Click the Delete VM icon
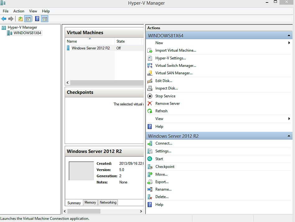This screenshot has height=222, width=295. [150, 197]
